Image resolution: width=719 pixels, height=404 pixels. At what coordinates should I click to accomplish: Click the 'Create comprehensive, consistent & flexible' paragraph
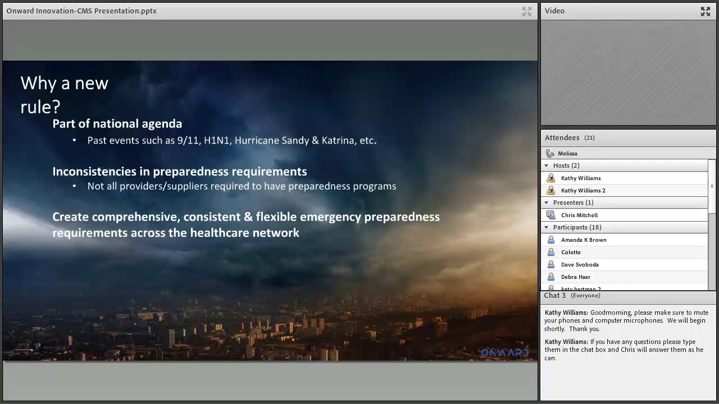click(x=246, y=225)
